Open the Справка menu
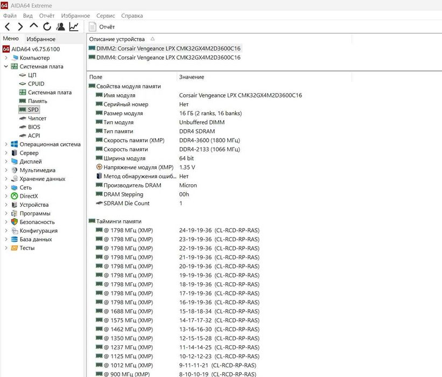This screenshot has width=442, height=377. pos(132,16)
